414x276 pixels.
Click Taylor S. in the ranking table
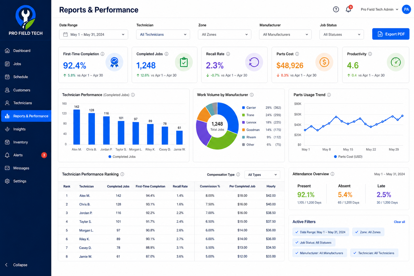[x=85, y=222]
